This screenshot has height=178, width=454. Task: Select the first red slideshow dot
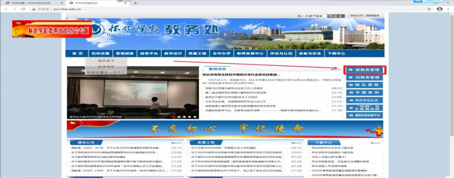[x=174, y=117]
